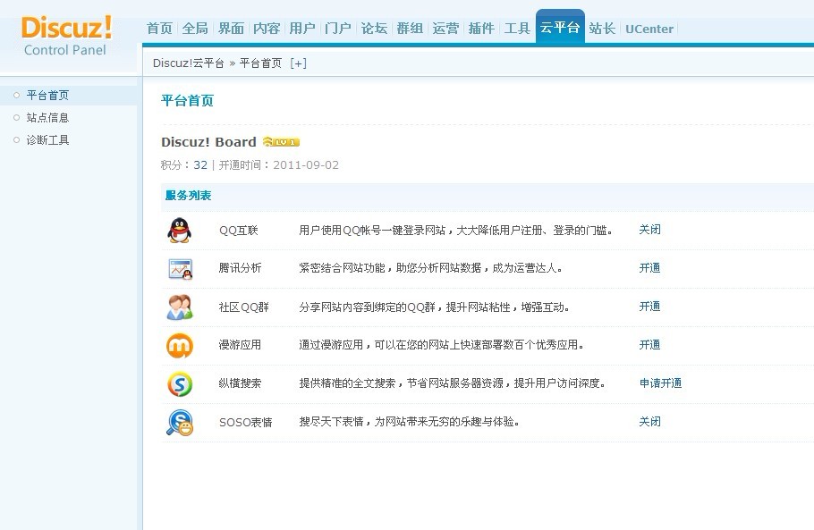The image size is (814, 530).
Task: Select 站点信息 in the sidebar
Action: click(x=47, y=117)
